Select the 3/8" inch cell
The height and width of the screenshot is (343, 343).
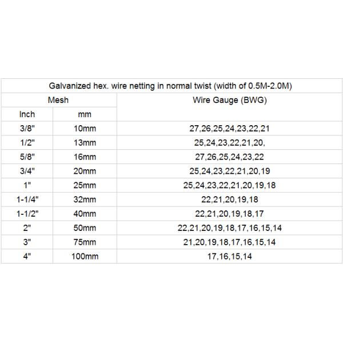(x=27, y=129)
